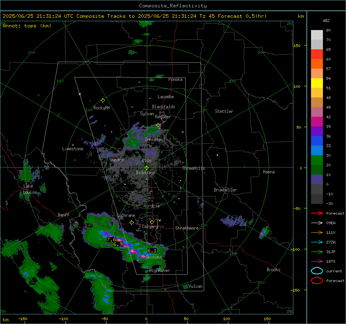Click the storm top label 6.1
The height and width of the screenshot is (324, 346).
click(x=152, y=250)
